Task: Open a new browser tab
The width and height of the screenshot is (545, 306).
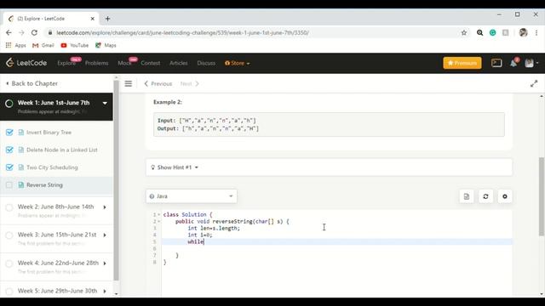Action: coord(108,19)
